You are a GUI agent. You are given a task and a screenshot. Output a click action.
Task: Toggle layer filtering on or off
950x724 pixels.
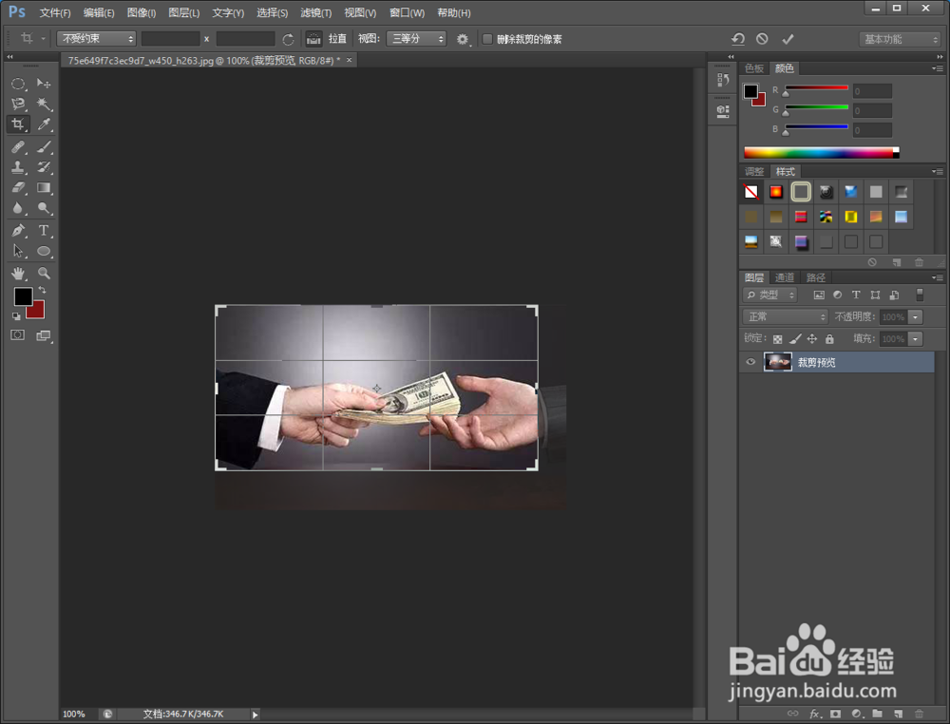(919, 295)
